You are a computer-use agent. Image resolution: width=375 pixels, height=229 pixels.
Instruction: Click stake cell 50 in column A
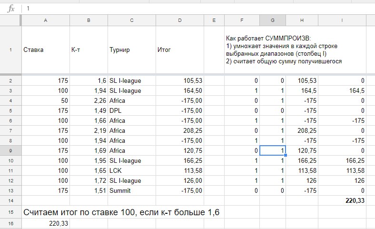point(45,101)
